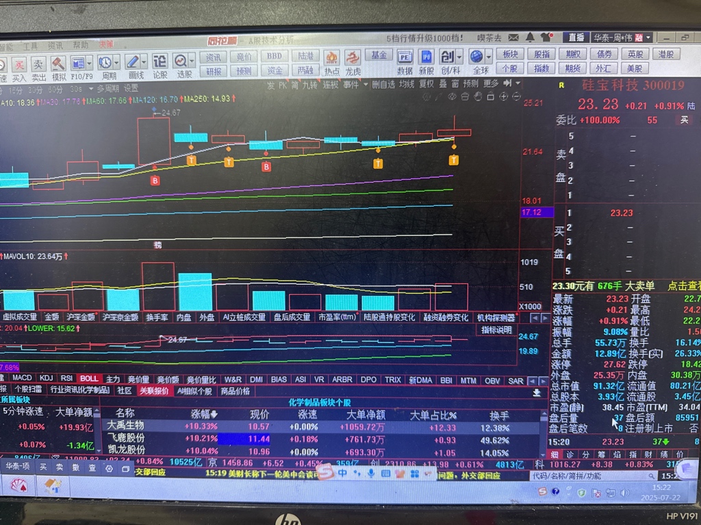
Task: Open the 热点 hot topics flame icon
Action: click(x=331, y=59)
